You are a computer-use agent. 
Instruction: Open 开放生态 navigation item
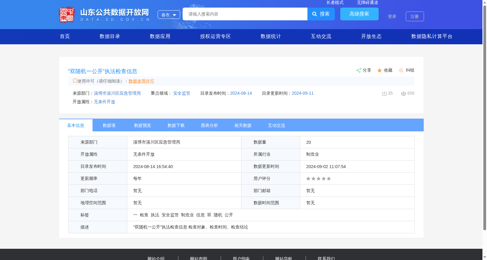coord(371,36)
